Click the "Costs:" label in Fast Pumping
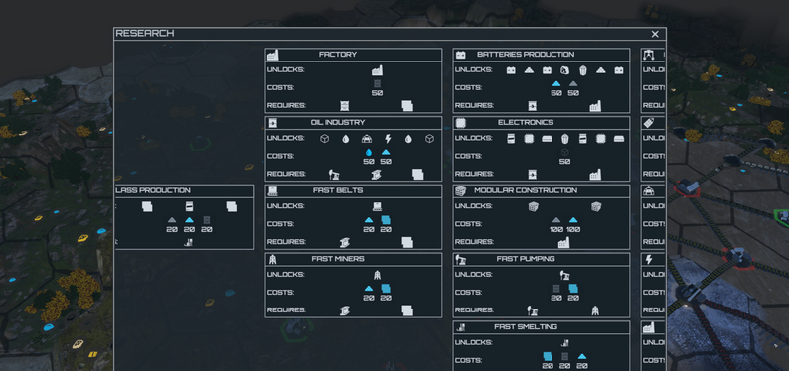The image size is (789, 371). pos(469,293)
